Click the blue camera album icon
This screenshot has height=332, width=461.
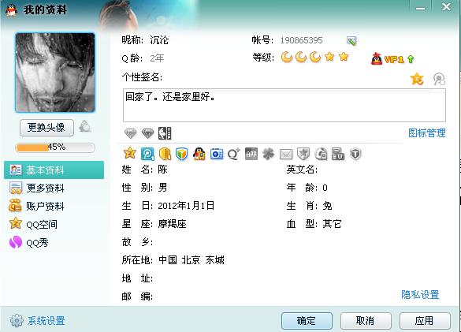tap(217, 154)
